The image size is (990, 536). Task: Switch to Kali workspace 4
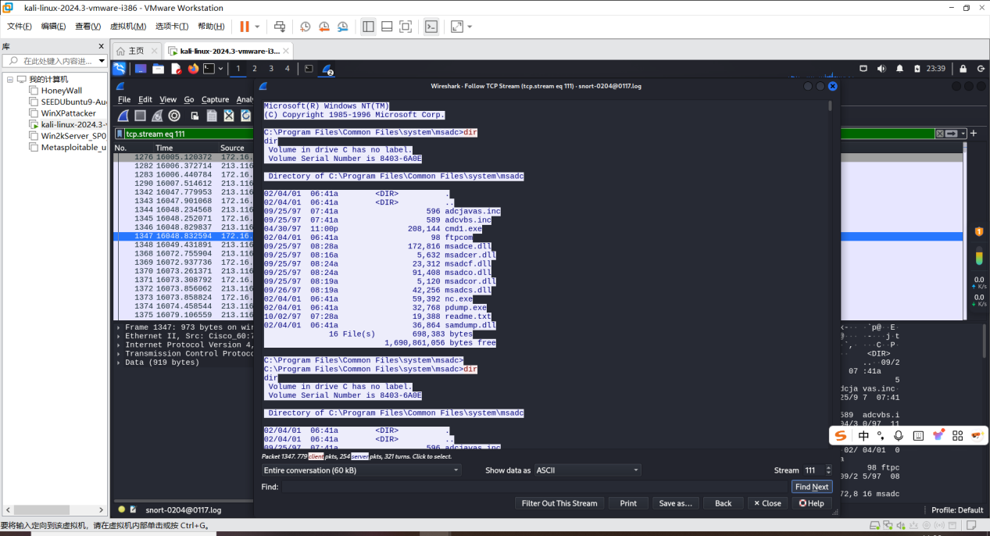[288, 69]
